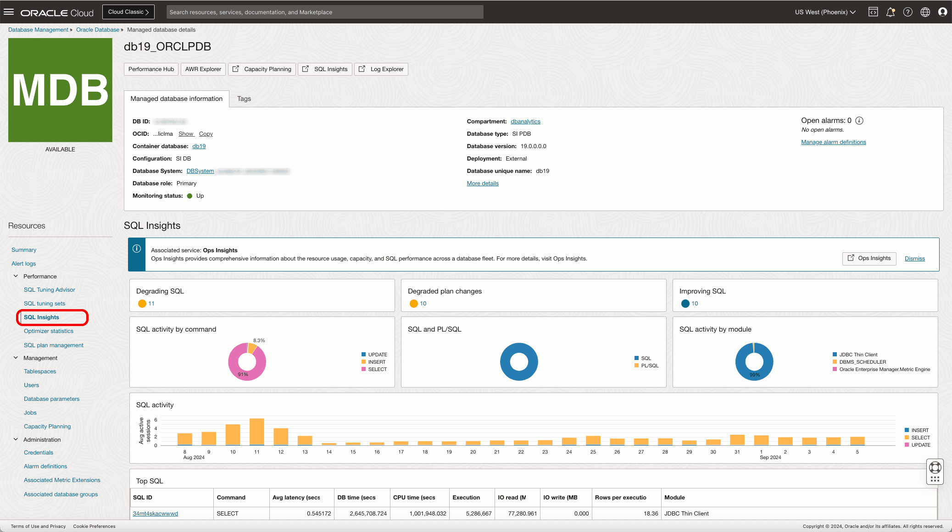Collapse the Performance resources section
Image resolution: width=952 pixels, height=532 pixels.
pyautogui.click(x=16, y=276)
